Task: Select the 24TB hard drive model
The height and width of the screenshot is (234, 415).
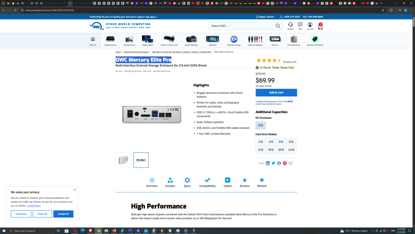Action: click(291, 150)
